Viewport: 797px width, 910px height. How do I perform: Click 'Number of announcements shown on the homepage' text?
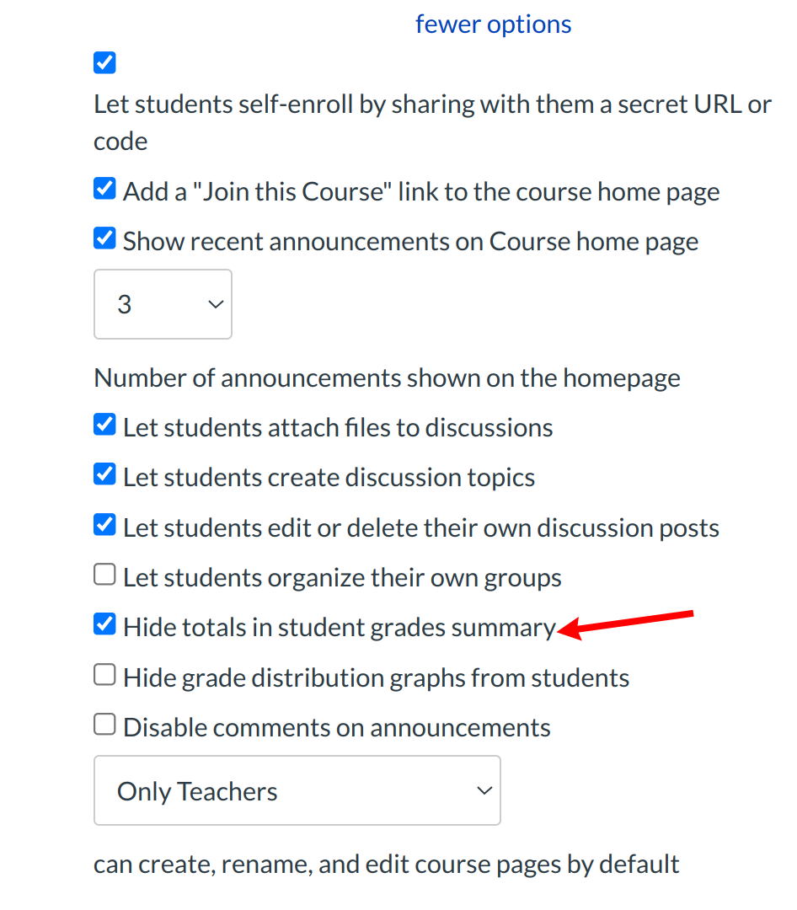387,378
